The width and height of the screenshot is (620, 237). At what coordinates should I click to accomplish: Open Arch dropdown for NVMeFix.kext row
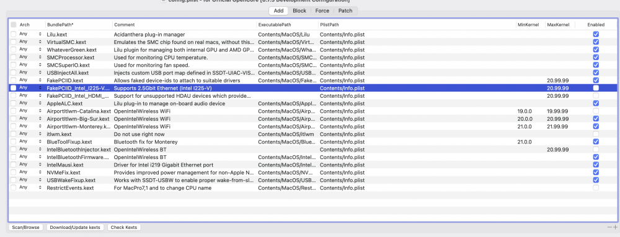(x=30, y=172)
